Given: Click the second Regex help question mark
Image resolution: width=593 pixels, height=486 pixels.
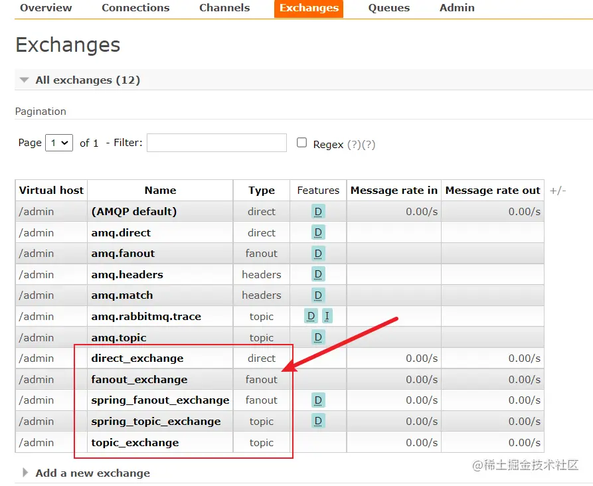Looking at the screenshot, I should [x=369, y=145].
